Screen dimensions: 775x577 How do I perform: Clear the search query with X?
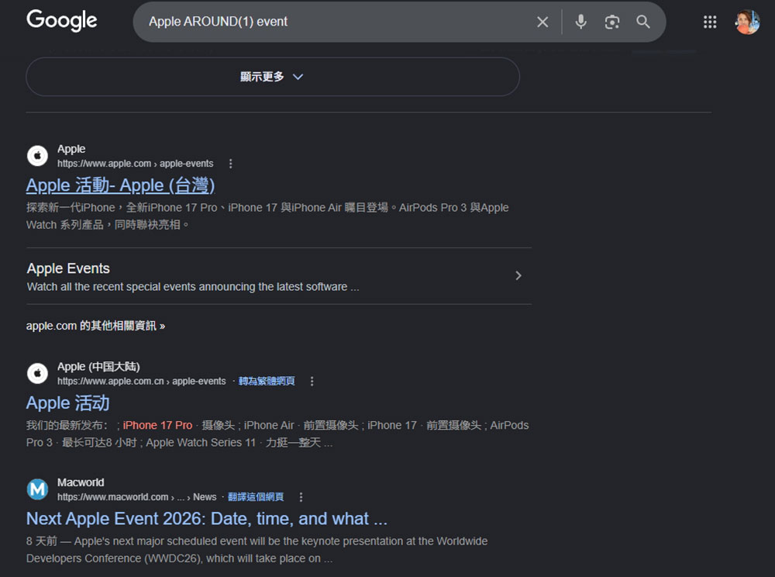(542, 22)
